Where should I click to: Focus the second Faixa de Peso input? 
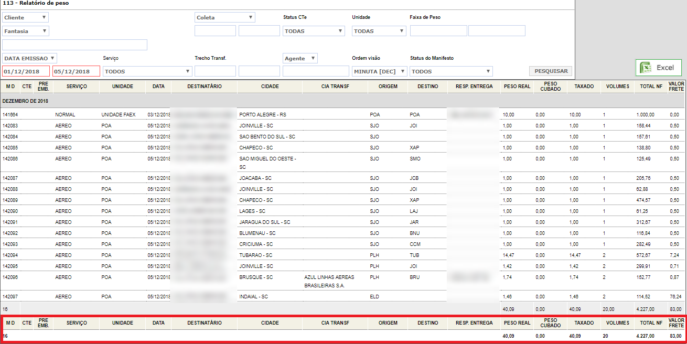497,31
